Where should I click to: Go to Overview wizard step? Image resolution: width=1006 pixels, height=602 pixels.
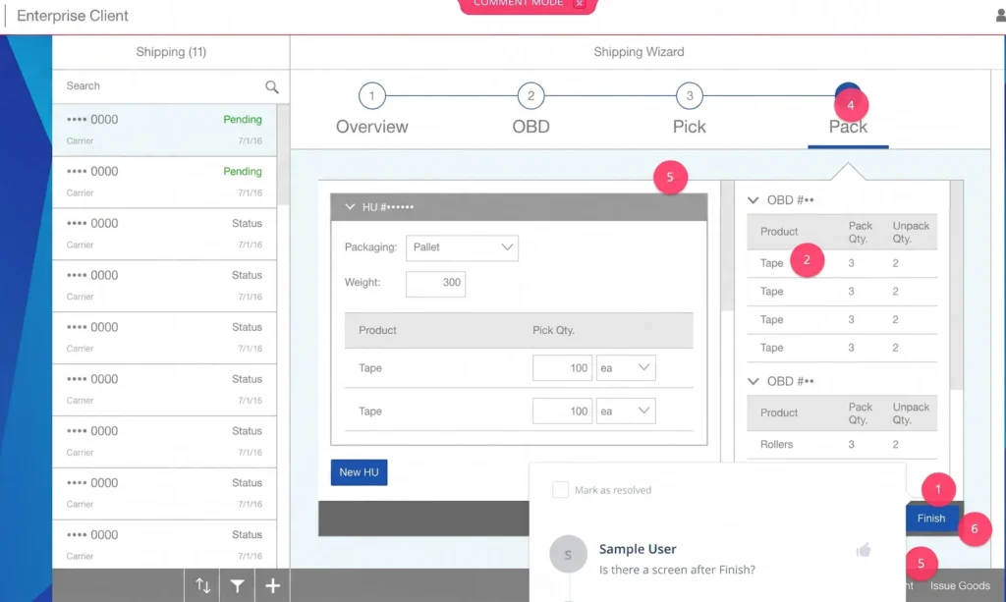tap(372, 127)
